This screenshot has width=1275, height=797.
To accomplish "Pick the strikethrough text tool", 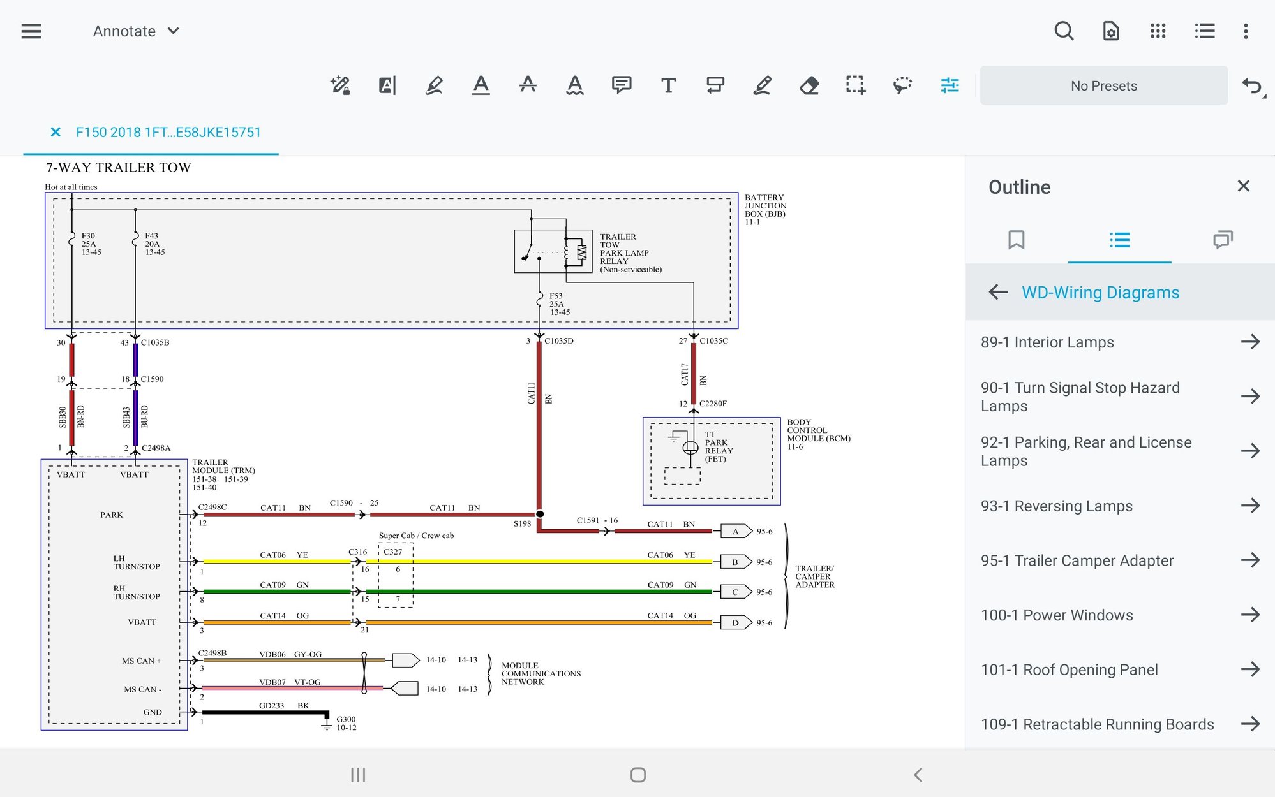I will click(528, 85).
